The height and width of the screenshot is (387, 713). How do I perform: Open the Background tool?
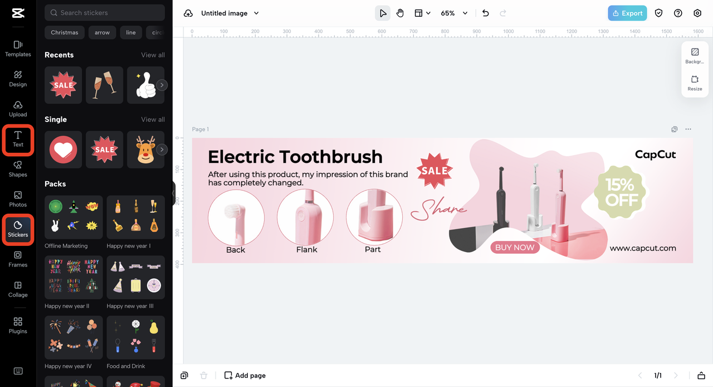(695, 56)
